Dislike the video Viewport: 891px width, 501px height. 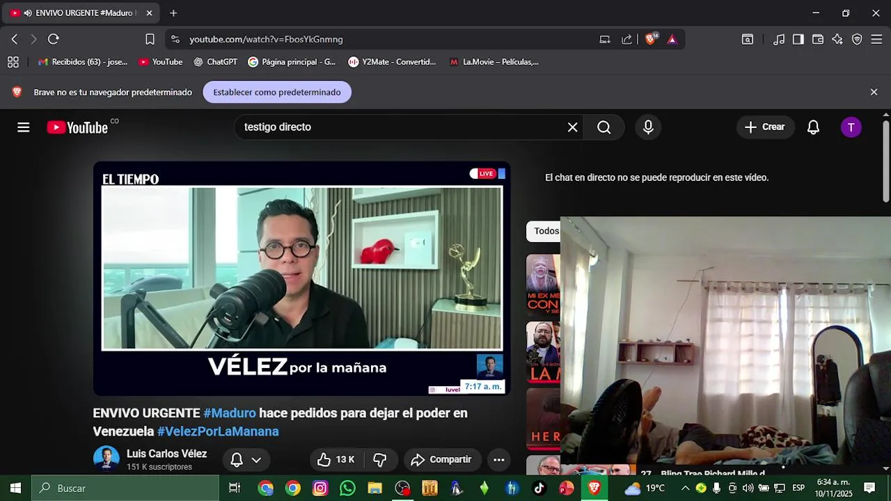pyautogui.click(x=380, y=460)
